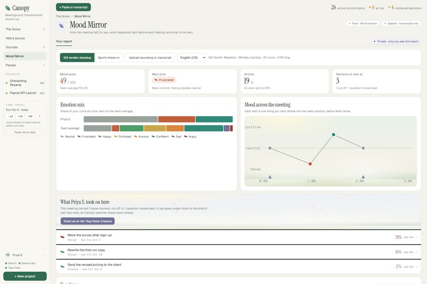Expand the Priya S. account menu chevron

click(44, 255)
